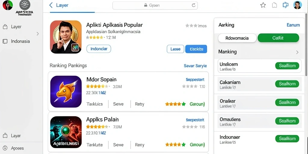This screenshot has width=308, height=154.
Task: Select the Rdovomacia segment toggle
Action: coord(237,38)
